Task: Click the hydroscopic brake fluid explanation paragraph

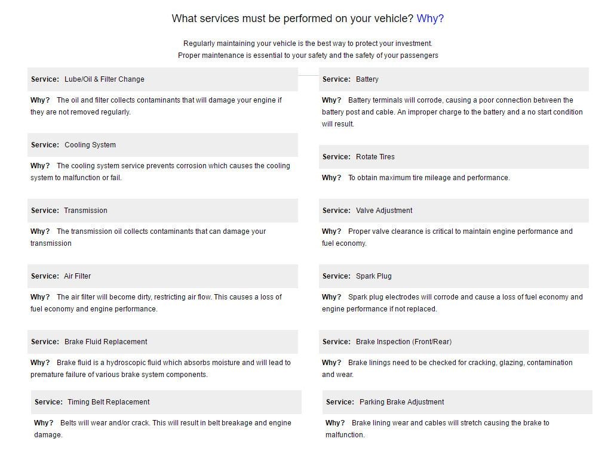Action: coord(161,369)
